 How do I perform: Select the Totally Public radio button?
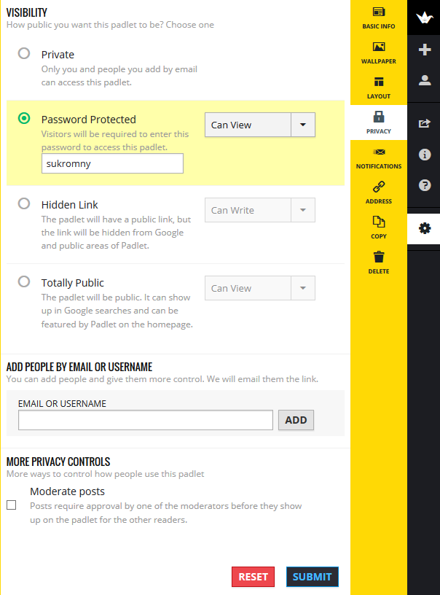(x=24, y=281)
